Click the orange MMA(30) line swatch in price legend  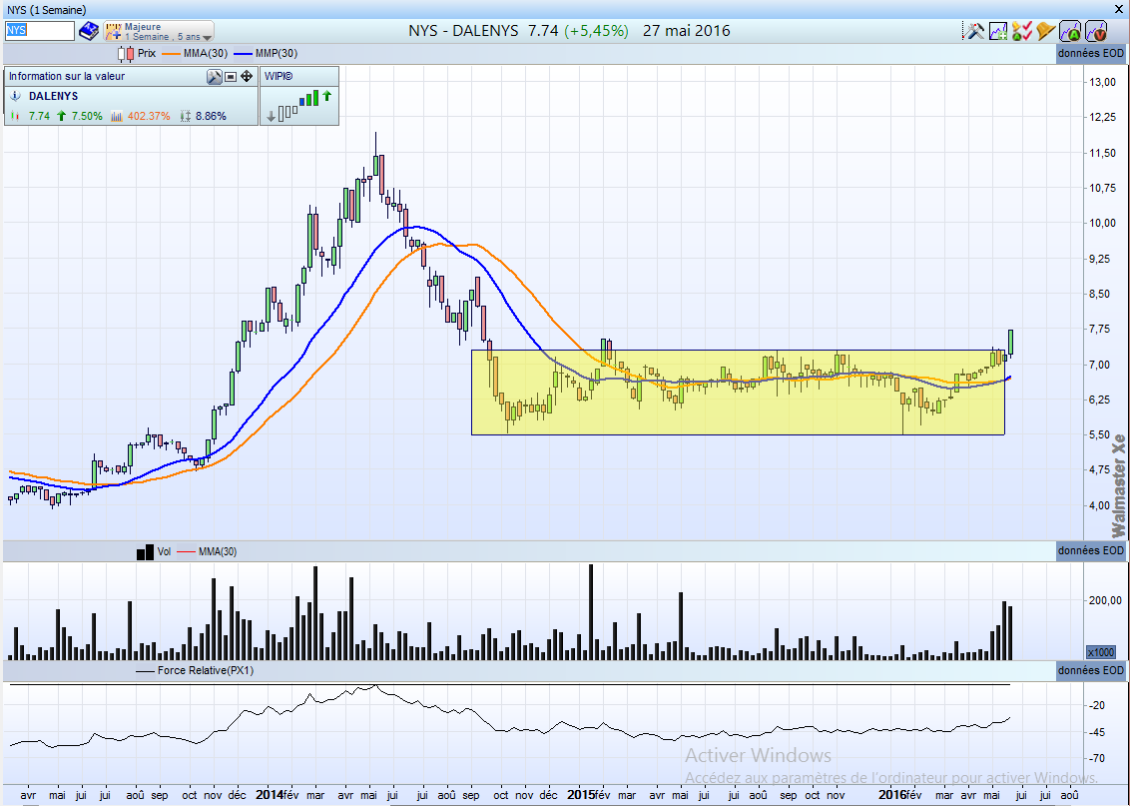point(171,53)
